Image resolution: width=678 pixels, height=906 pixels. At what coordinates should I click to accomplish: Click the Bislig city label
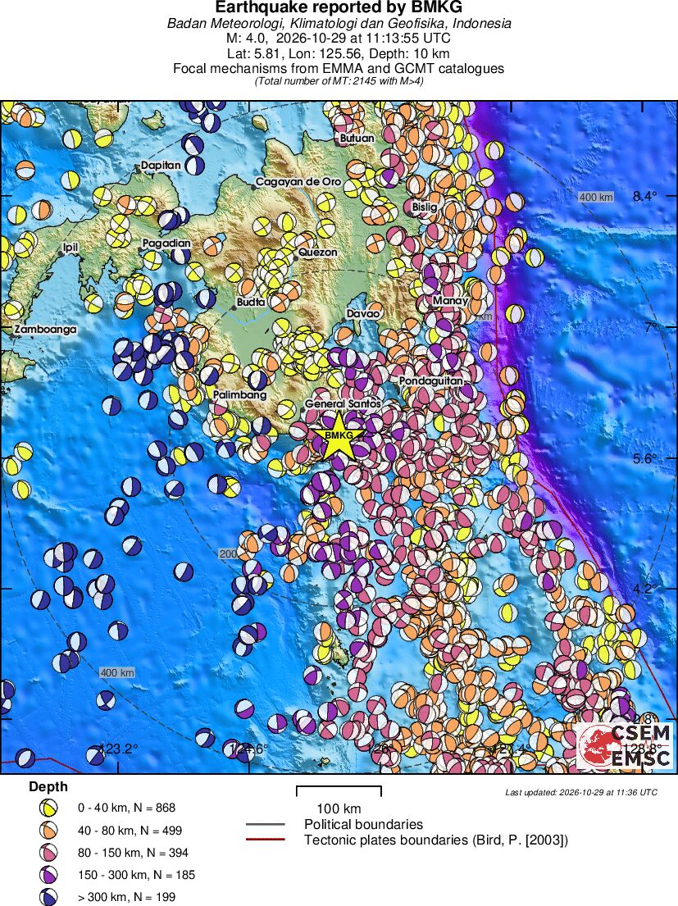tap(425, 207)
